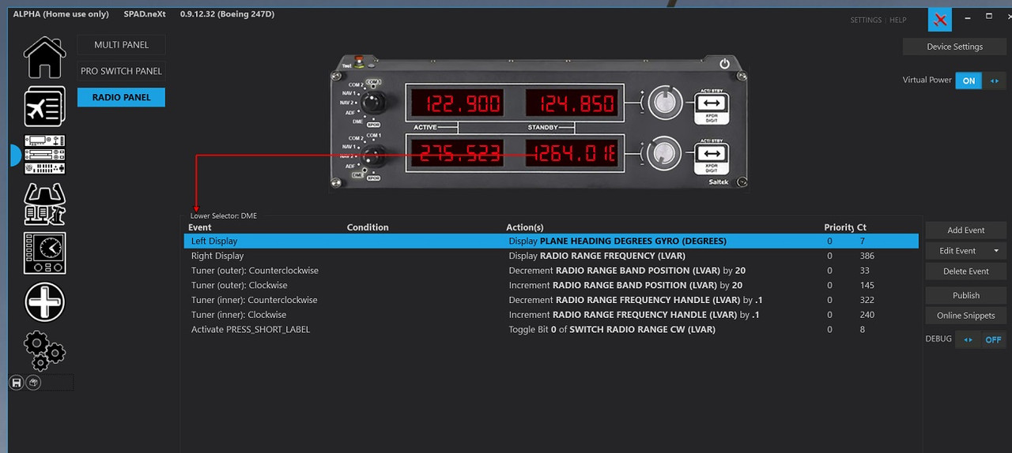Screen dimensions: 1012x453
Task: Select the RADIO PANEL tab
Action: pos(121,97)
